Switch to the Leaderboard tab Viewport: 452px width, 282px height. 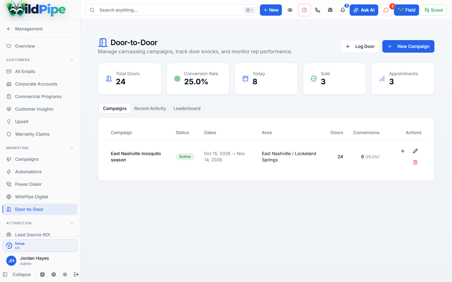coord(187,108)
